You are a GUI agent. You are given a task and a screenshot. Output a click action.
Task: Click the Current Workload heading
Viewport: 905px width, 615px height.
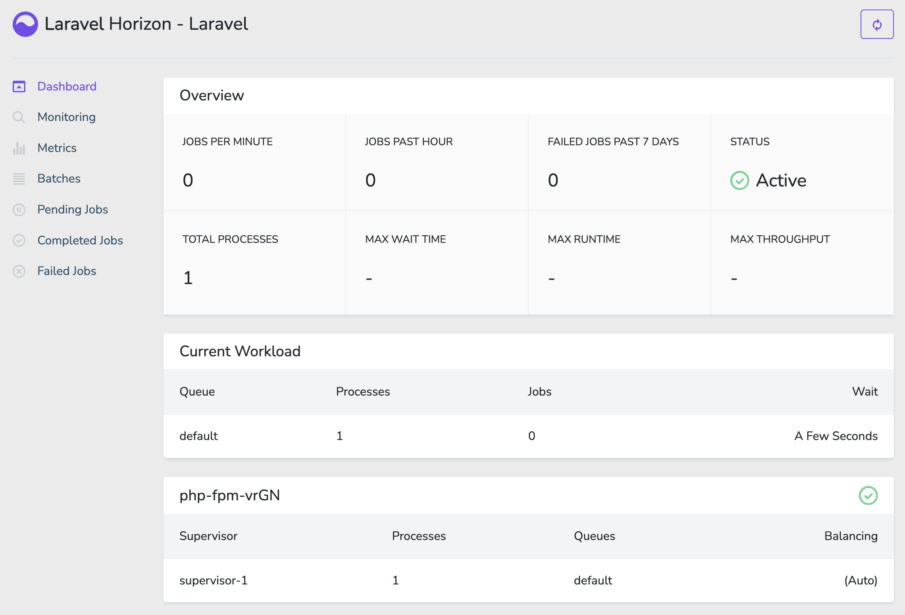240,352
